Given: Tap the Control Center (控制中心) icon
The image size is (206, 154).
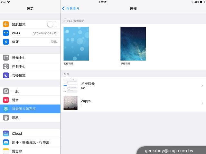Looking at the screenshot, I should pyautogui.click(x=6, y=66).
